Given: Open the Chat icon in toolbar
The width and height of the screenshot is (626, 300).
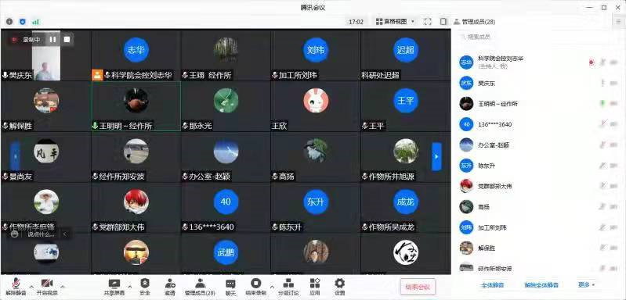Looking at the screenshot, I should pos(230,284).
